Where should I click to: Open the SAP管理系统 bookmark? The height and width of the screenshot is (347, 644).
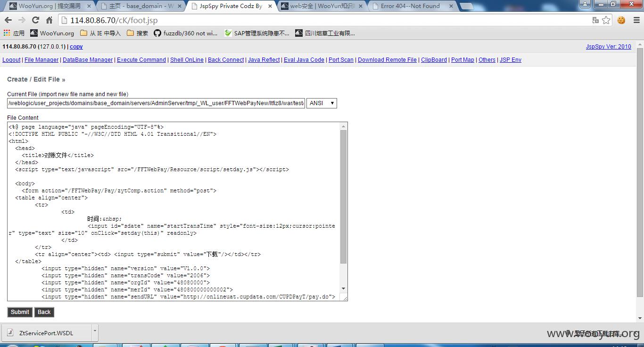[x=257, y=33]
